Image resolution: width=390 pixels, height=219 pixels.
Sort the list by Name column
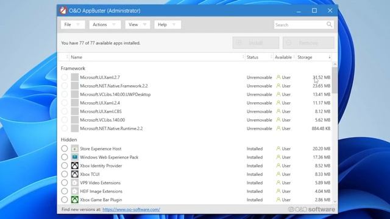point(157,57)
